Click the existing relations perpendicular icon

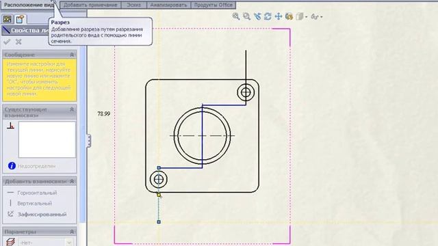coord(11,126)
